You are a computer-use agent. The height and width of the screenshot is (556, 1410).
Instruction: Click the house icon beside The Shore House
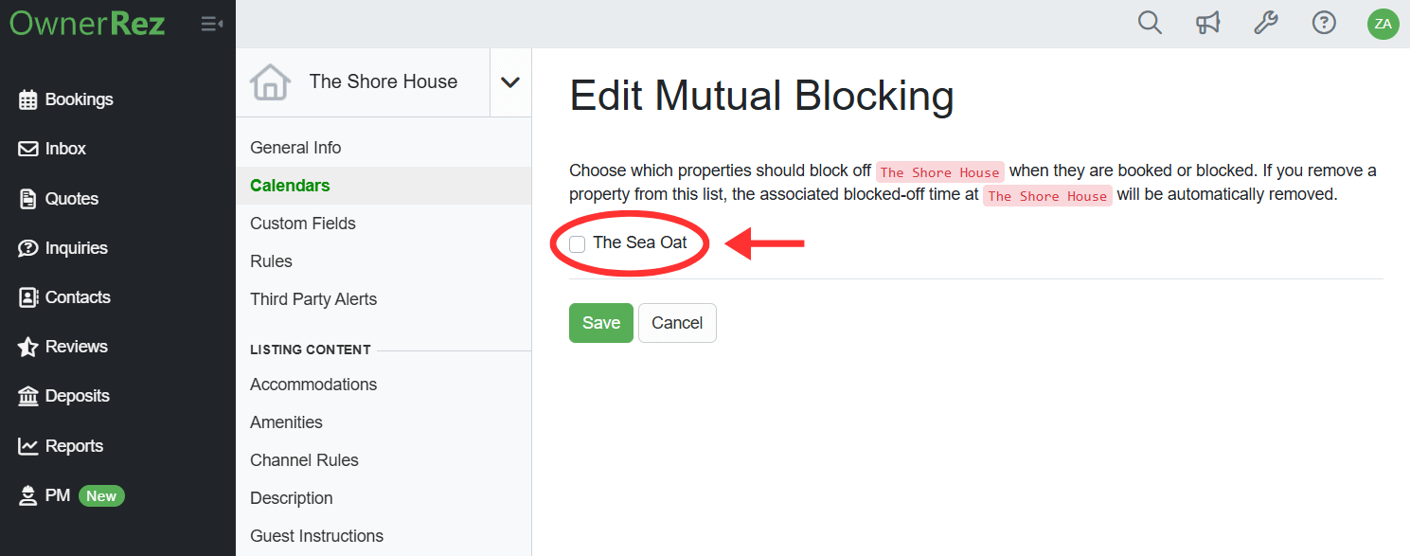point(270,82)
